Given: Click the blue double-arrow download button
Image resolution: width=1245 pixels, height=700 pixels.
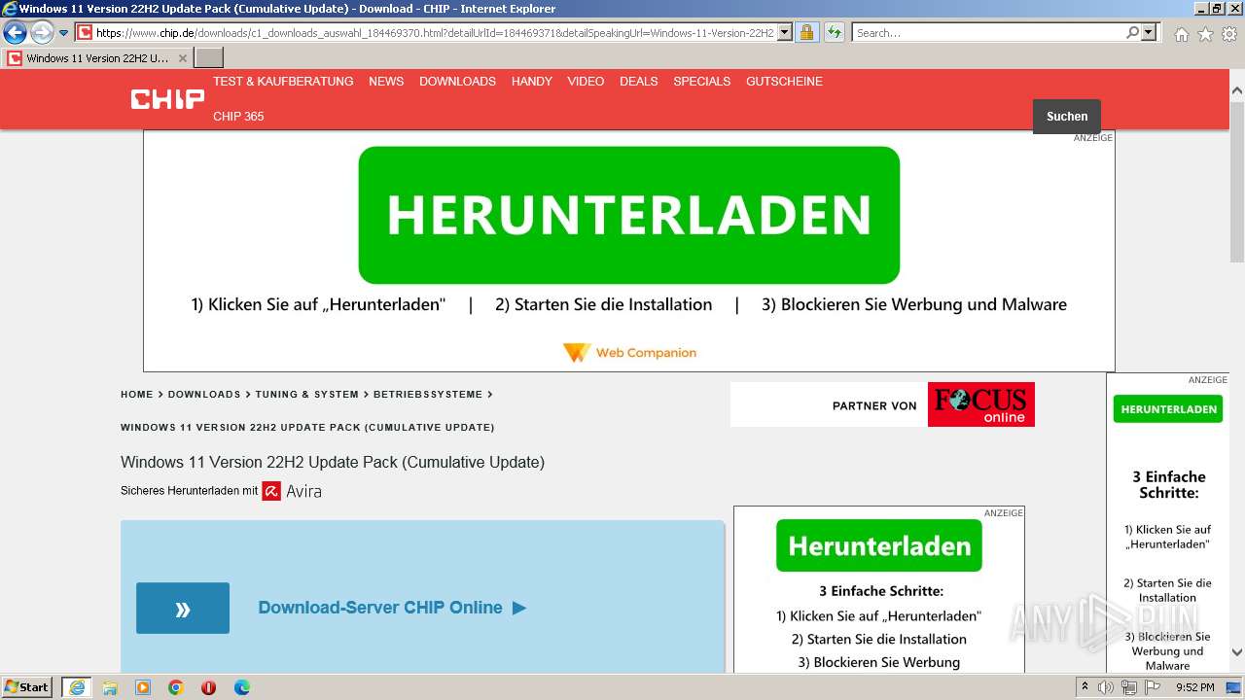Looking at the screenshot, I should pos(183,609).
